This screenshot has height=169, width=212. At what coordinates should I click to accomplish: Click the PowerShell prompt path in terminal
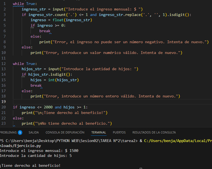point(69,141)
